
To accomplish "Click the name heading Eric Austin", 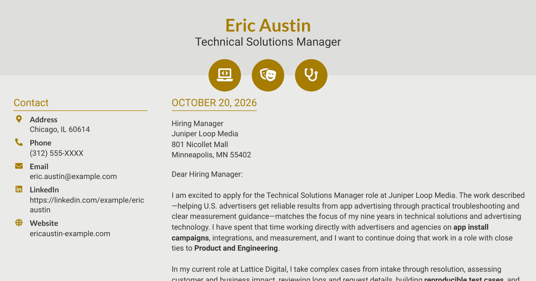I will click(x=268, y=25).
